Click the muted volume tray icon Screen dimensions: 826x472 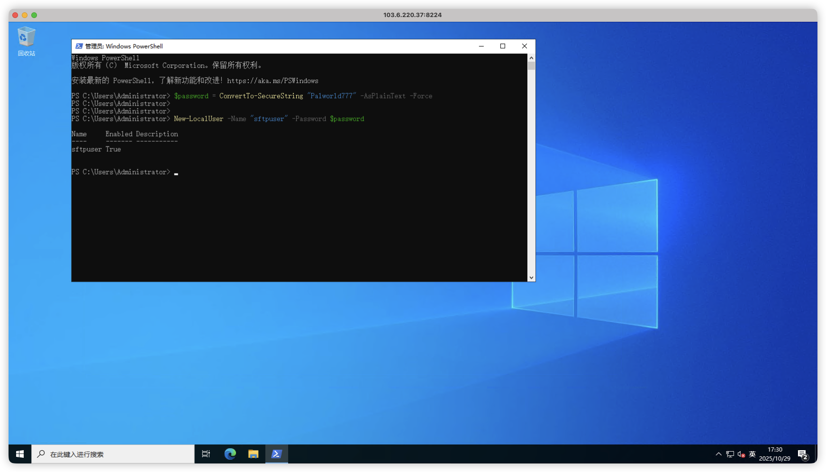(741, 454)
